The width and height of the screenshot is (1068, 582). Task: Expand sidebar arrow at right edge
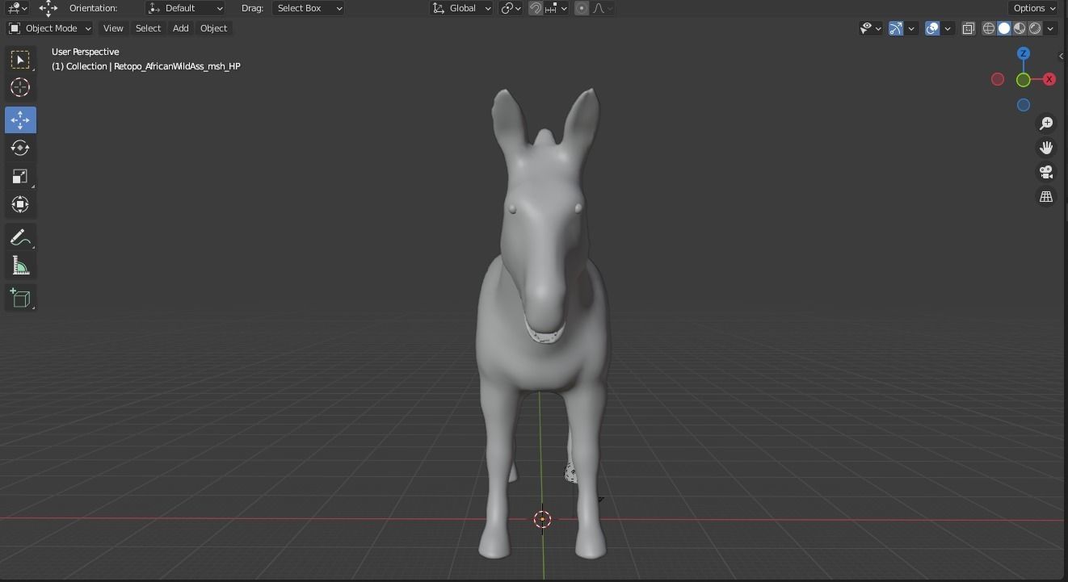click(1062, 57)
